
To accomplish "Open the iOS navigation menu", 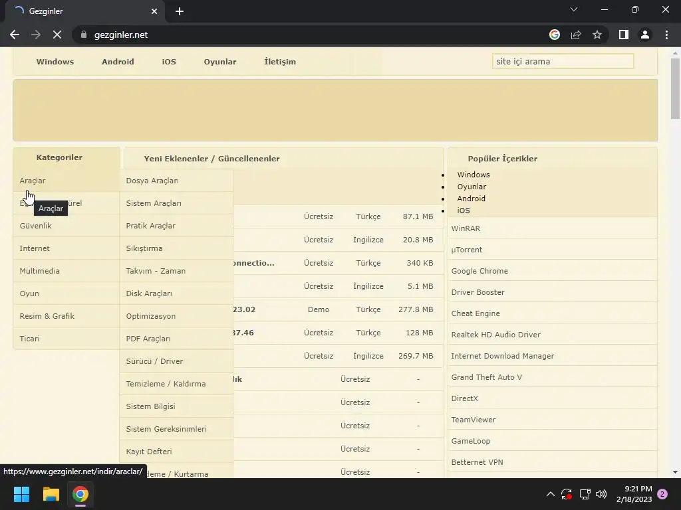I will coord(169,62).
